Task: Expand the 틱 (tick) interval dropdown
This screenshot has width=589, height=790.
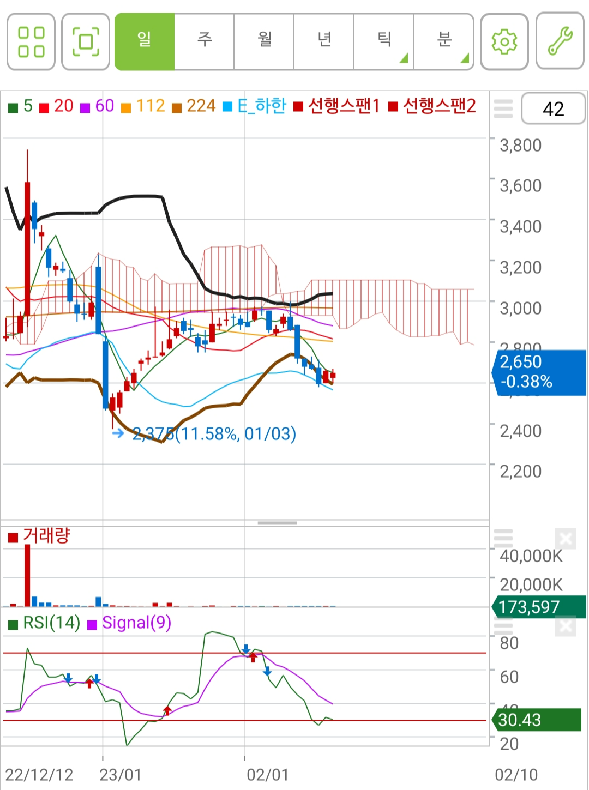Action: (x=384, y=42)
